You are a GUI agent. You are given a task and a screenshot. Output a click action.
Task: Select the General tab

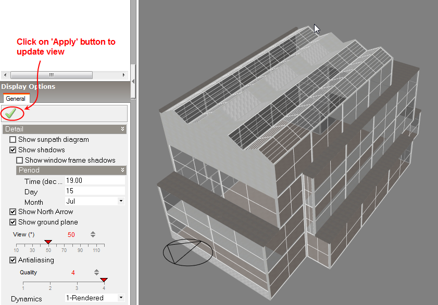coord(16,99)
